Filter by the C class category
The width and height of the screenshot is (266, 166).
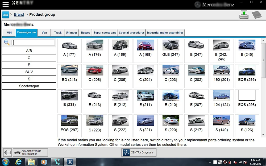(29, 58)
